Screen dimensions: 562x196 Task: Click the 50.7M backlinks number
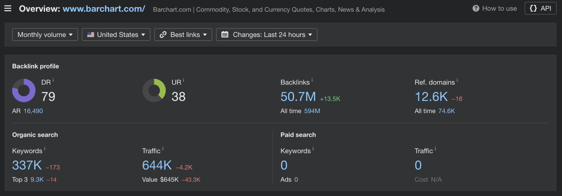tap(298, 97)
